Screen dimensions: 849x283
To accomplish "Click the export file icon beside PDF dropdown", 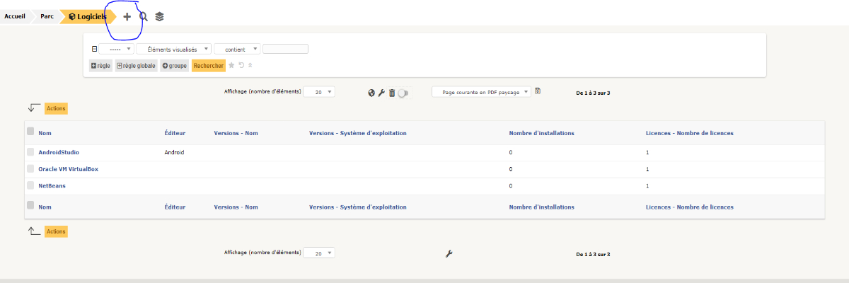I will click(x=538, y=91).
